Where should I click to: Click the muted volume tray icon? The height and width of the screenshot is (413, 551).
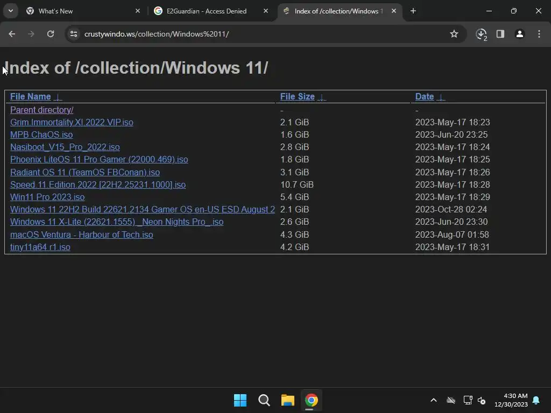(482, 400)
